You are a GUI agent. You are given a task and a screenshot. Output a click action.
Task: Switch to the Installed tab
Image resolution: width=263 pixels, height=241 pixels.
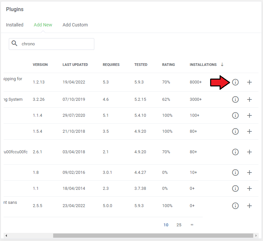[15, 25]
